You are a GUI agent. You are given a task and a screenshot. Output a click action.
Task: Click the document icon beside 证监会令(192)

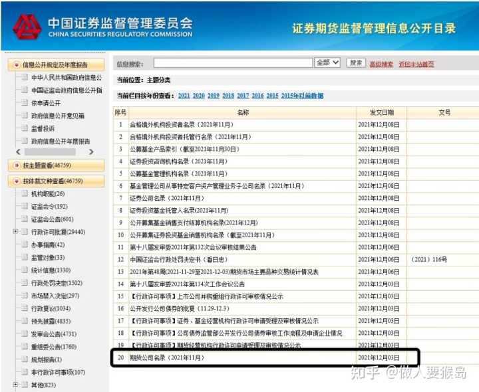25,206
